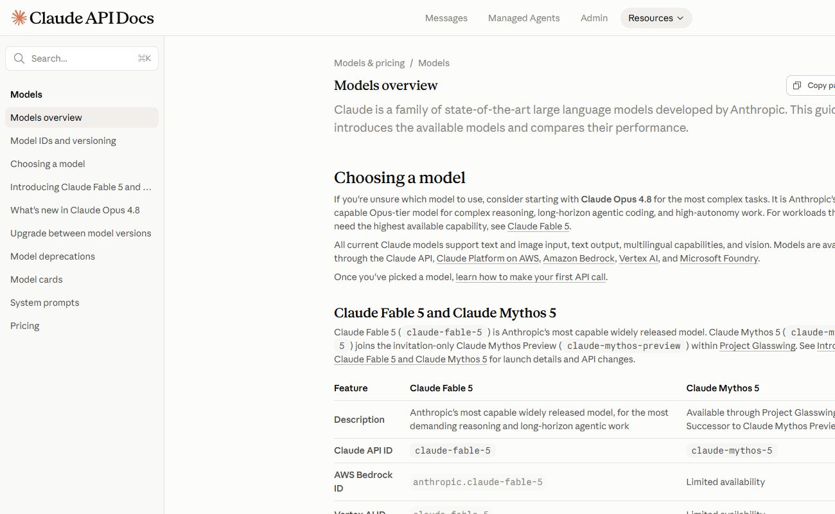Click Claude Fable 5 and Claude Mythos 5 heading

point(445,313)
